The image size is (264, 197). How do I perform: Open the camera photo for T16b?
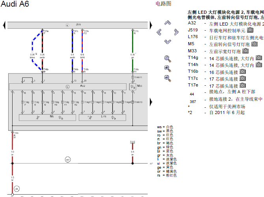pyautogui.click(x=243, y=72)
